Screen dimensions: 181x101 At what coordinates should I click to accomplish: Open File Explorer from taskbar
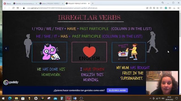pyautogui.click(x=16, y=98)
